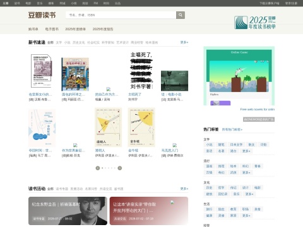Click the 旅行 tag
Screen dimensions: 303x227
(209, 209)
